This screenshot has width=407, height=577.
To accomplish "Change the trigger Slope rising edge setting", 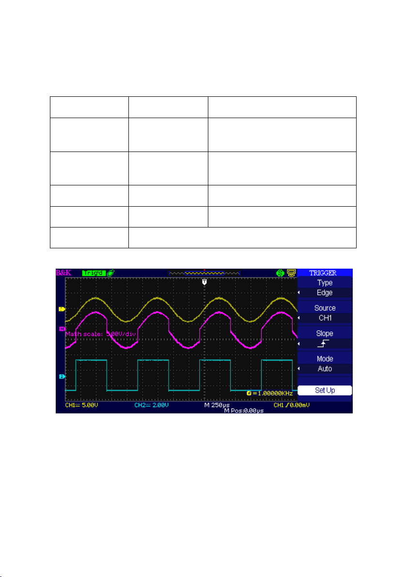I will (x=325, y=338).
